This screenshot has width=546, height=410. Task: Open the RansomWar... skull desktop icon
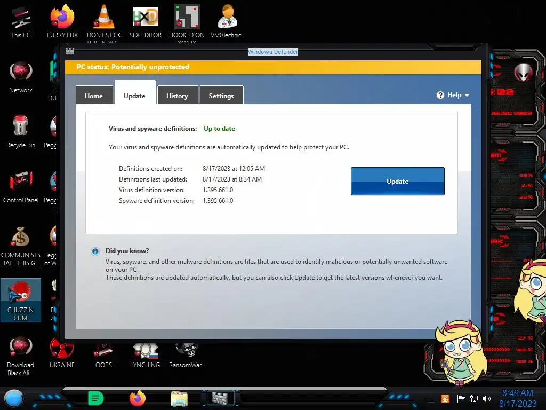click(x=187, y=356)
